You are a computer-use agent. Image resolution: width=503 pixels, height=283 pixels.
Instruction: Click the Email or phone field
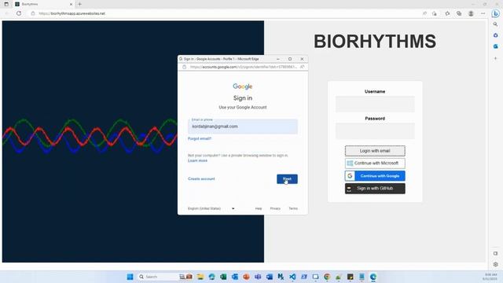tap(243, 127)
